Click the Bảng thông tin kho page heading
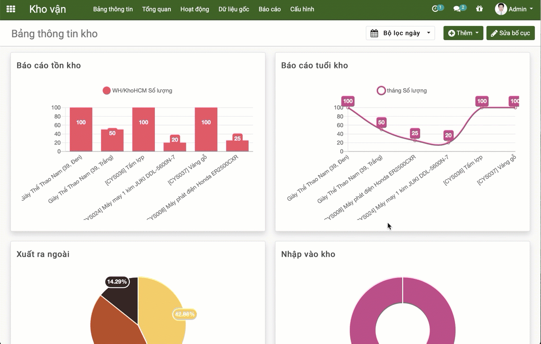This screenshot has height=344, width=541. tap(54, 34)
